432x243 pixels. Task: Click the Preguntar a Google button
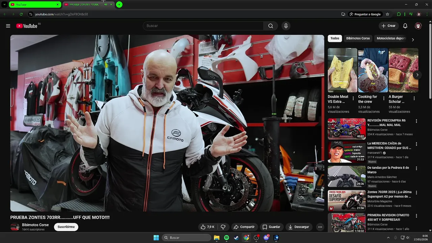(x=365, y=14)
